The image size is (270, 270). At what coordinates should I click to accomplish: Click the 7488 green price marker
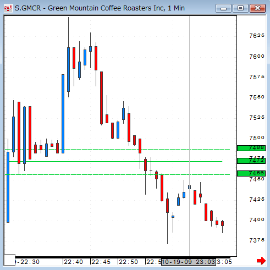click(x=251, y=148)
